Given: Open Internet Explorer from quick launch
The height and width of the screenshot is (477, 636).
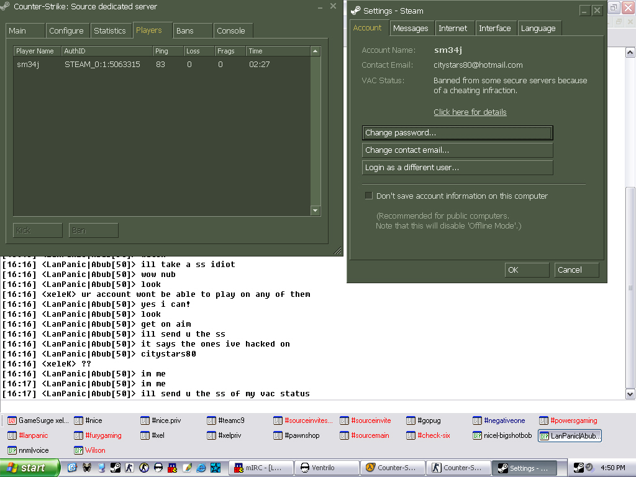Looking at the screenshot, I should click(x=201, y=468).
